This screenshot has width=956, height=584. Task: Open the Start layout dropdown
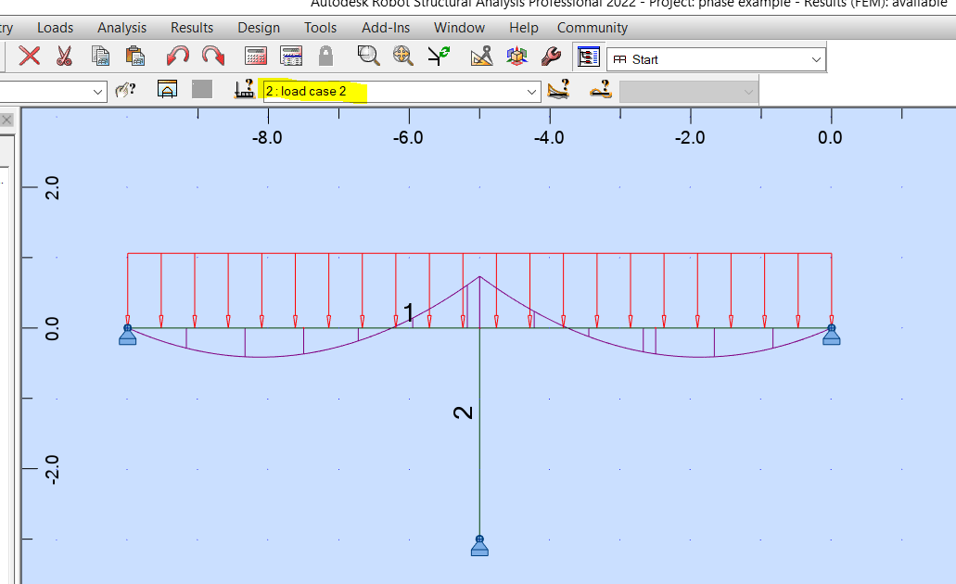pos(816,58)
